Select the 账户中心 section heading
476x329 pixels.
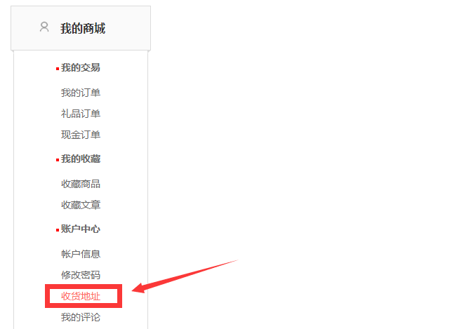click(x=81, y=229)
